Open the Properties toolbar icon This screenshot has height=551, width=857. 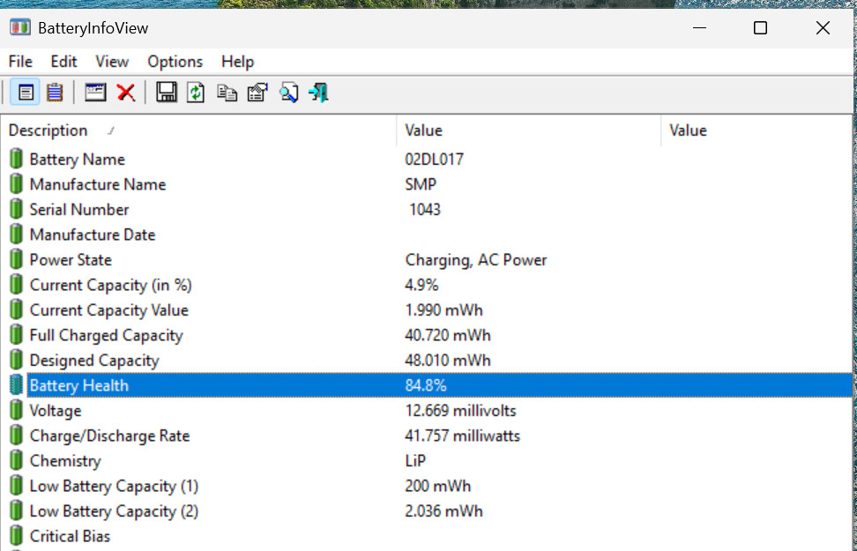pos(257,92)
